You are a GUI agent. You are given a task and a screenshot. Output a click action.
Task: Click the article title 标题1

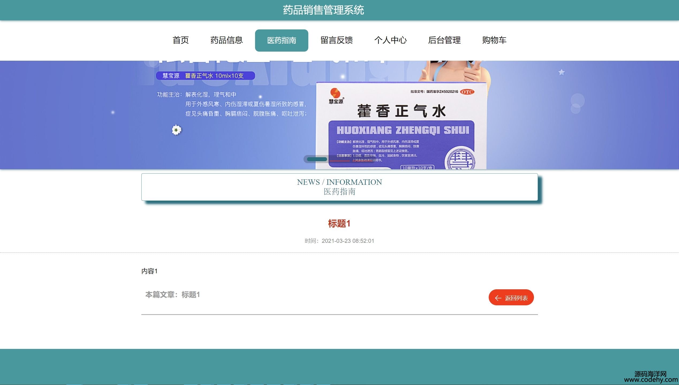click(339, 224)
